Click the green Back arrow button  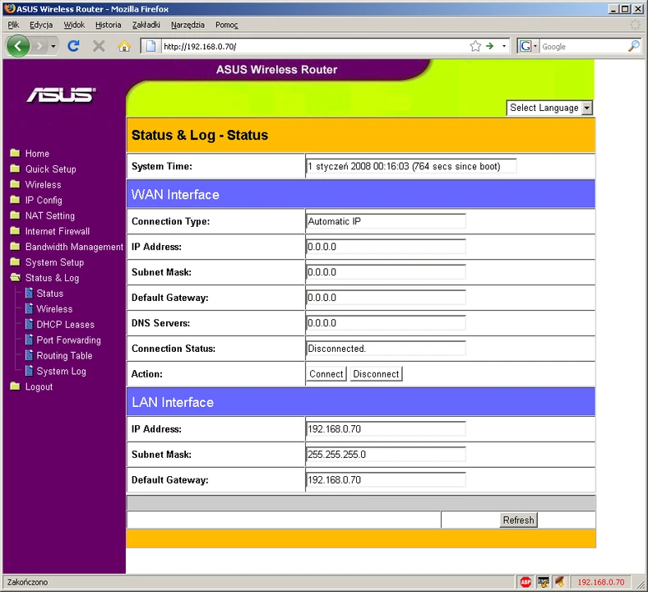(x=18, y=46)
